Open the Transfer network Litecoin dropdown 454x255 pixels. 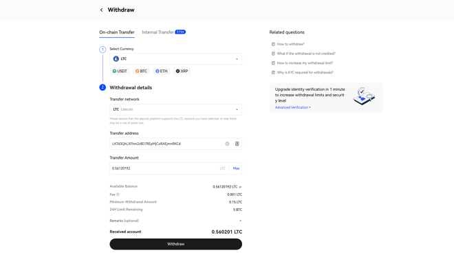[175, 110]
